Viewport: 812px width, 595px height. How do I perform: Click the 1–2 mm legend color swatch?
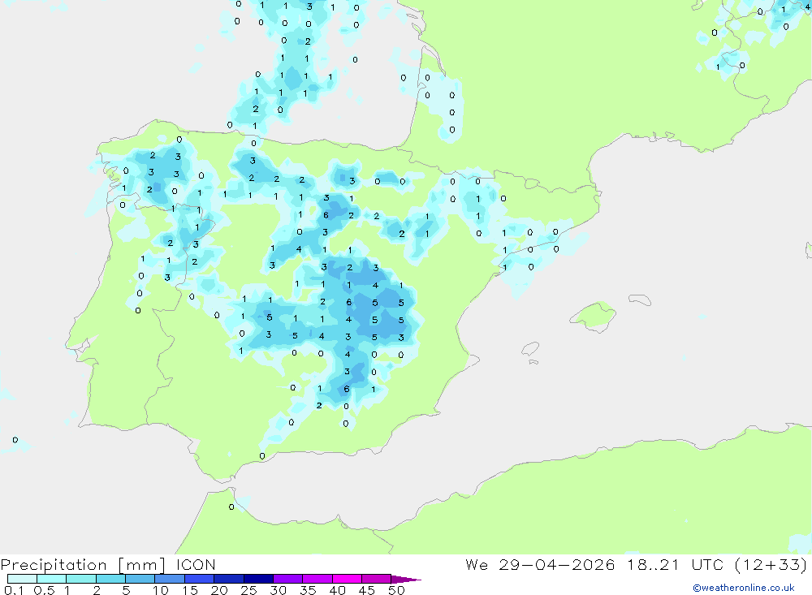(x=81, y=579)
